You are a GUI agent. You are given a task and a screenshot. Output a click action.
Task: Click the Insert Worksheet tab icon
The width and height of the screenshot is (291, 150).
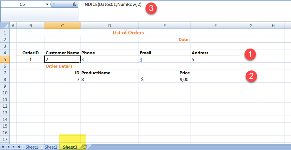point(85,147)
